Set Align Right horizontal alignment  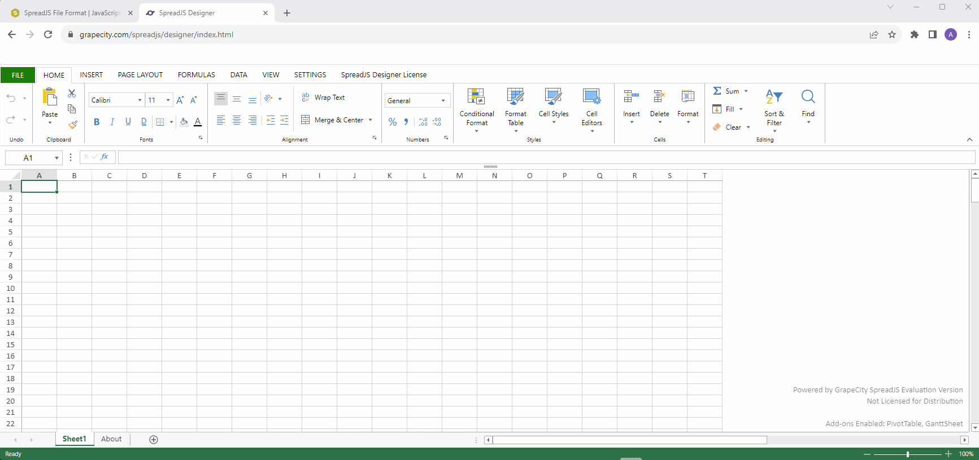click(x=253, y=120)
